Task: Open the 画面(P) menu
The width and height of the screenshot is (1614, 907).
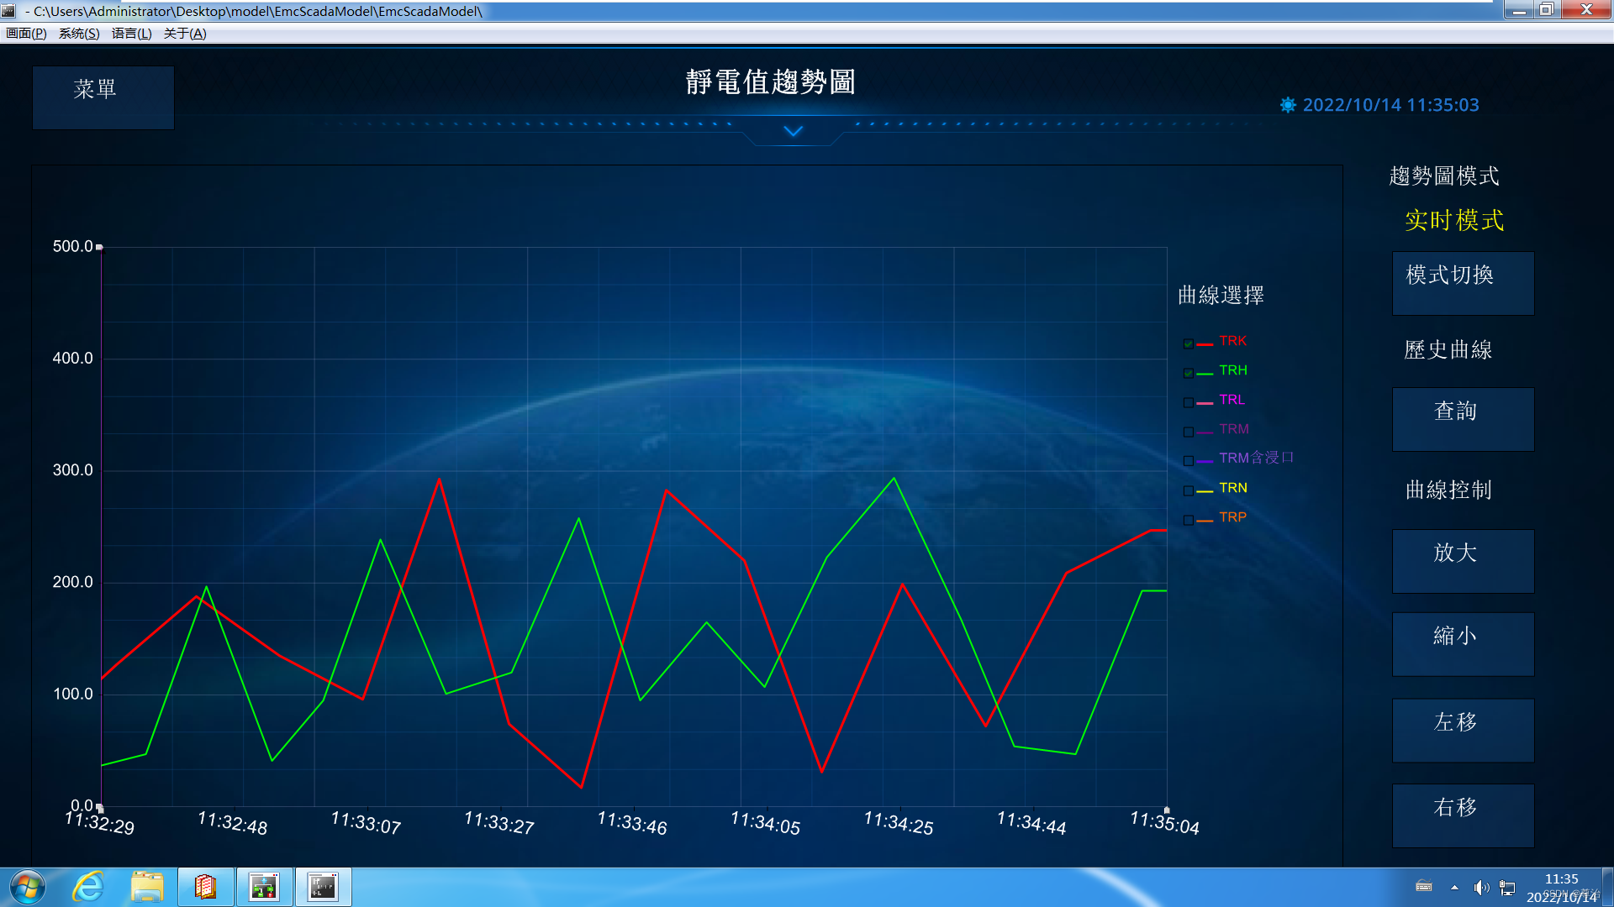Action: tap(26, 34)
